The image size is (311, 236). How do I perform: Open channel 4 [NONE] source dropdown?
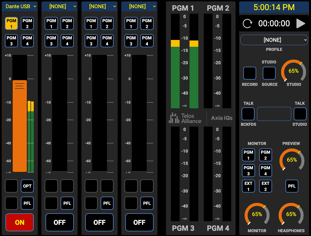139,6
